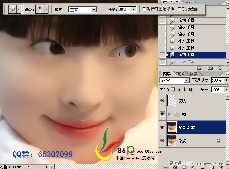Enable 手指绘画 finger painting checkbox
The image size is (229, 169).
coord(179,9)
